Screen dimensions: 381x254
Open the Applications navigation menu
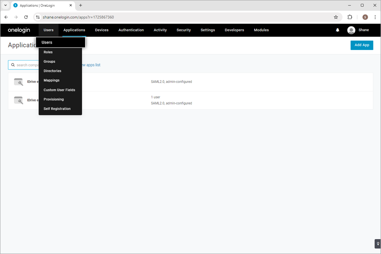(75, 30)
